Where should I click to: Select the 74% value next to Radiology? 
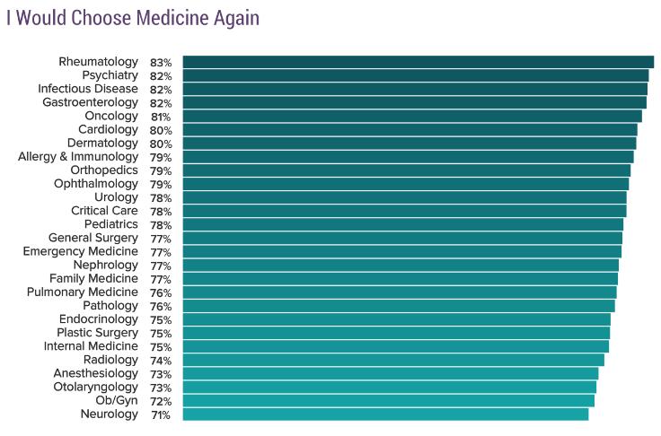pos(161,361)
